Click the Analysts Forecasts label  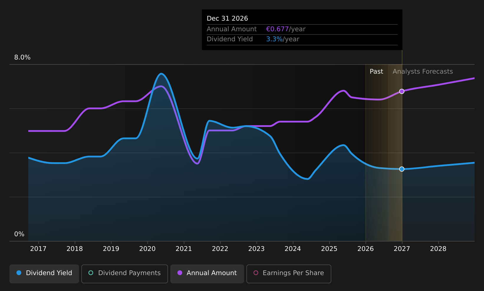pos(423,72)
